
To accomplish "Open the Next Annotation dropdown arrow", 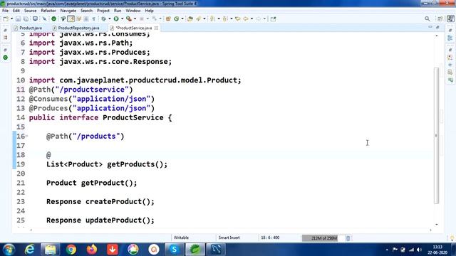I will (219, 19).
